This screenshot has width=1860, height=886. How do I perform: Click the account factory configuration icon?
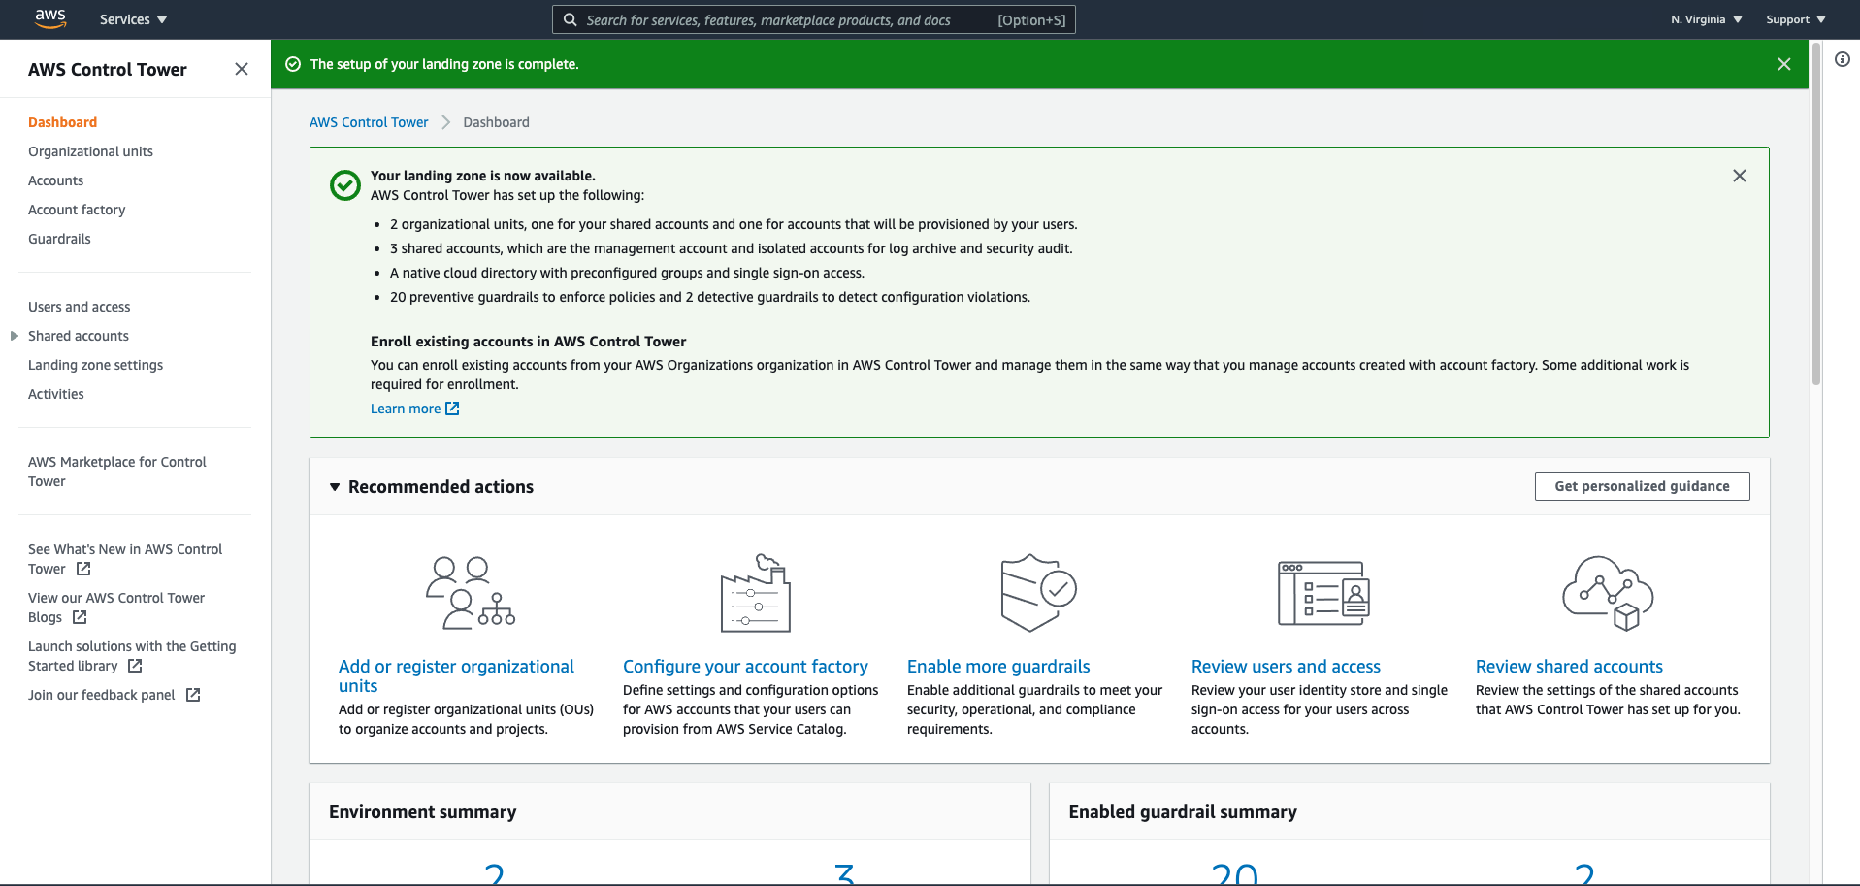coord(756,593)
